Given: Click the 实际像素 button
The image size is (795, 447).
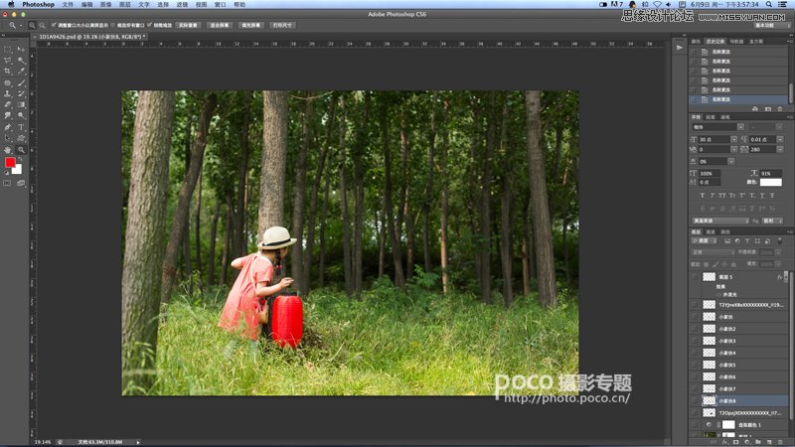Looking at the screenshot, I should tap(188, 24).
